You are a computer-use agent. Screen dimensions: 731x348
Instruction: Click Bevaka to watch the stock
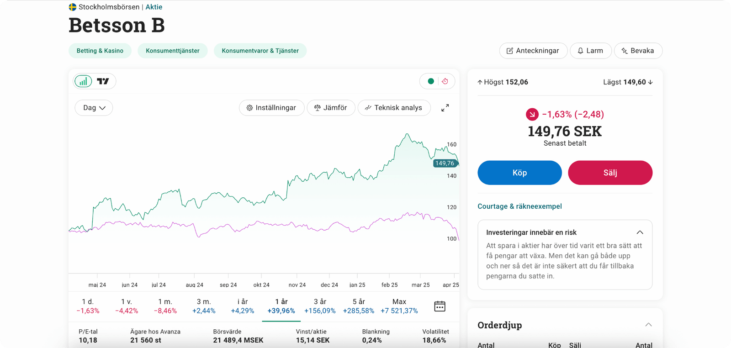(x=638, y=51)
